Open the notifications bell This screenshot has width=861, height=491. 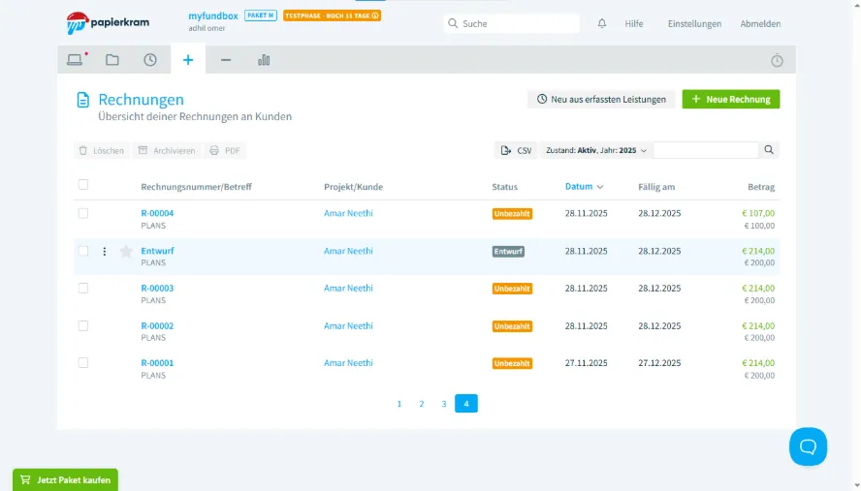click(602, 23)
